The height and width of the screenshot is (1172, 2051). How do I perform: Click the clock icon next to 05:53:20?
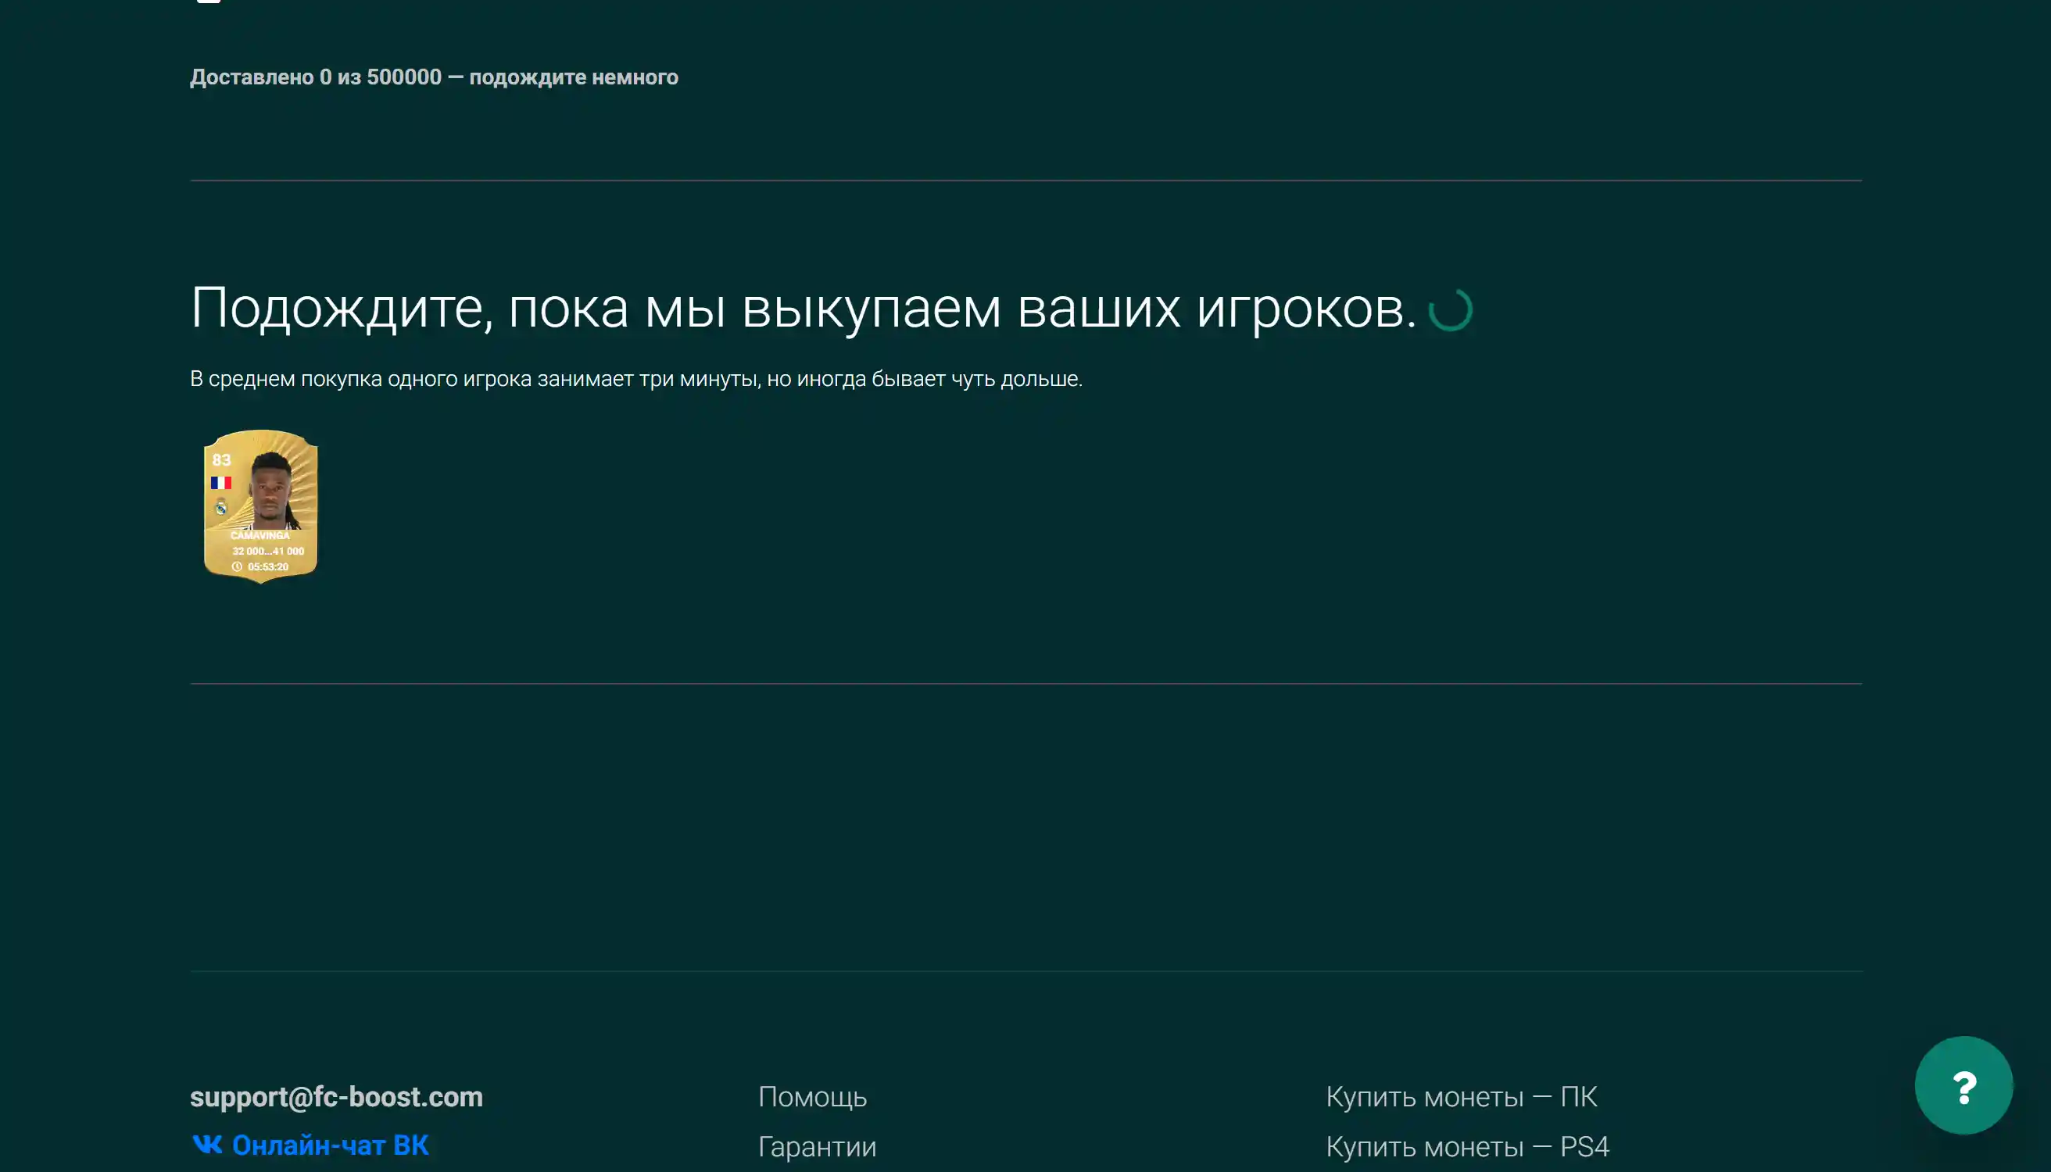point(238,567)
